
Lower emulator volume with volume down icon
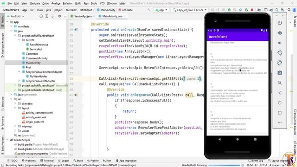point(279,43)
